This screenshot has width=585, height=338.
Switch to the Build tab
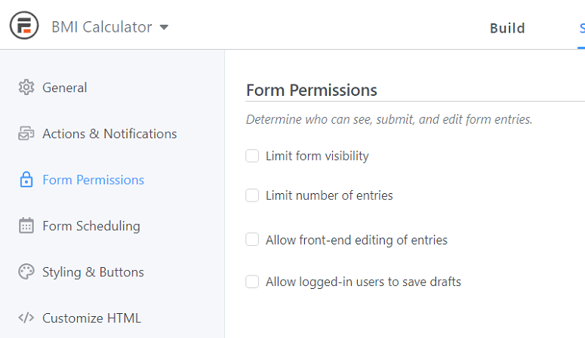tap(507, 28)
